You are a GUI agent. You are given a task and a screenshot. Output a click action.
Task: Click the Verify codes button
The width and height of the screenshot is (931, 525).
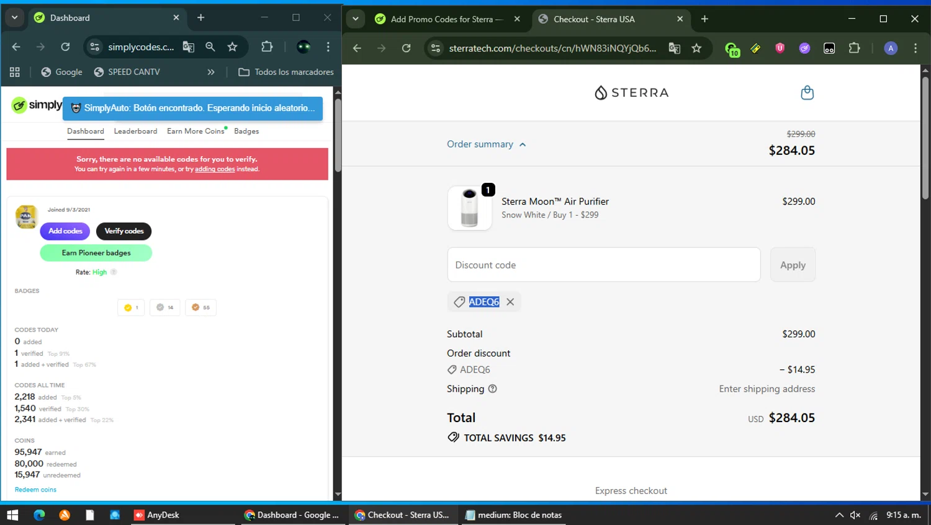[x=124, y=231]
